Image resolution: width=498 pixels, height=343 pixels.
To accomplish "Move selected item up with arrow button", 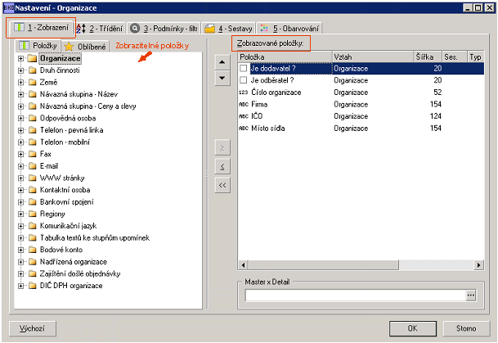I will click(222, 62).
